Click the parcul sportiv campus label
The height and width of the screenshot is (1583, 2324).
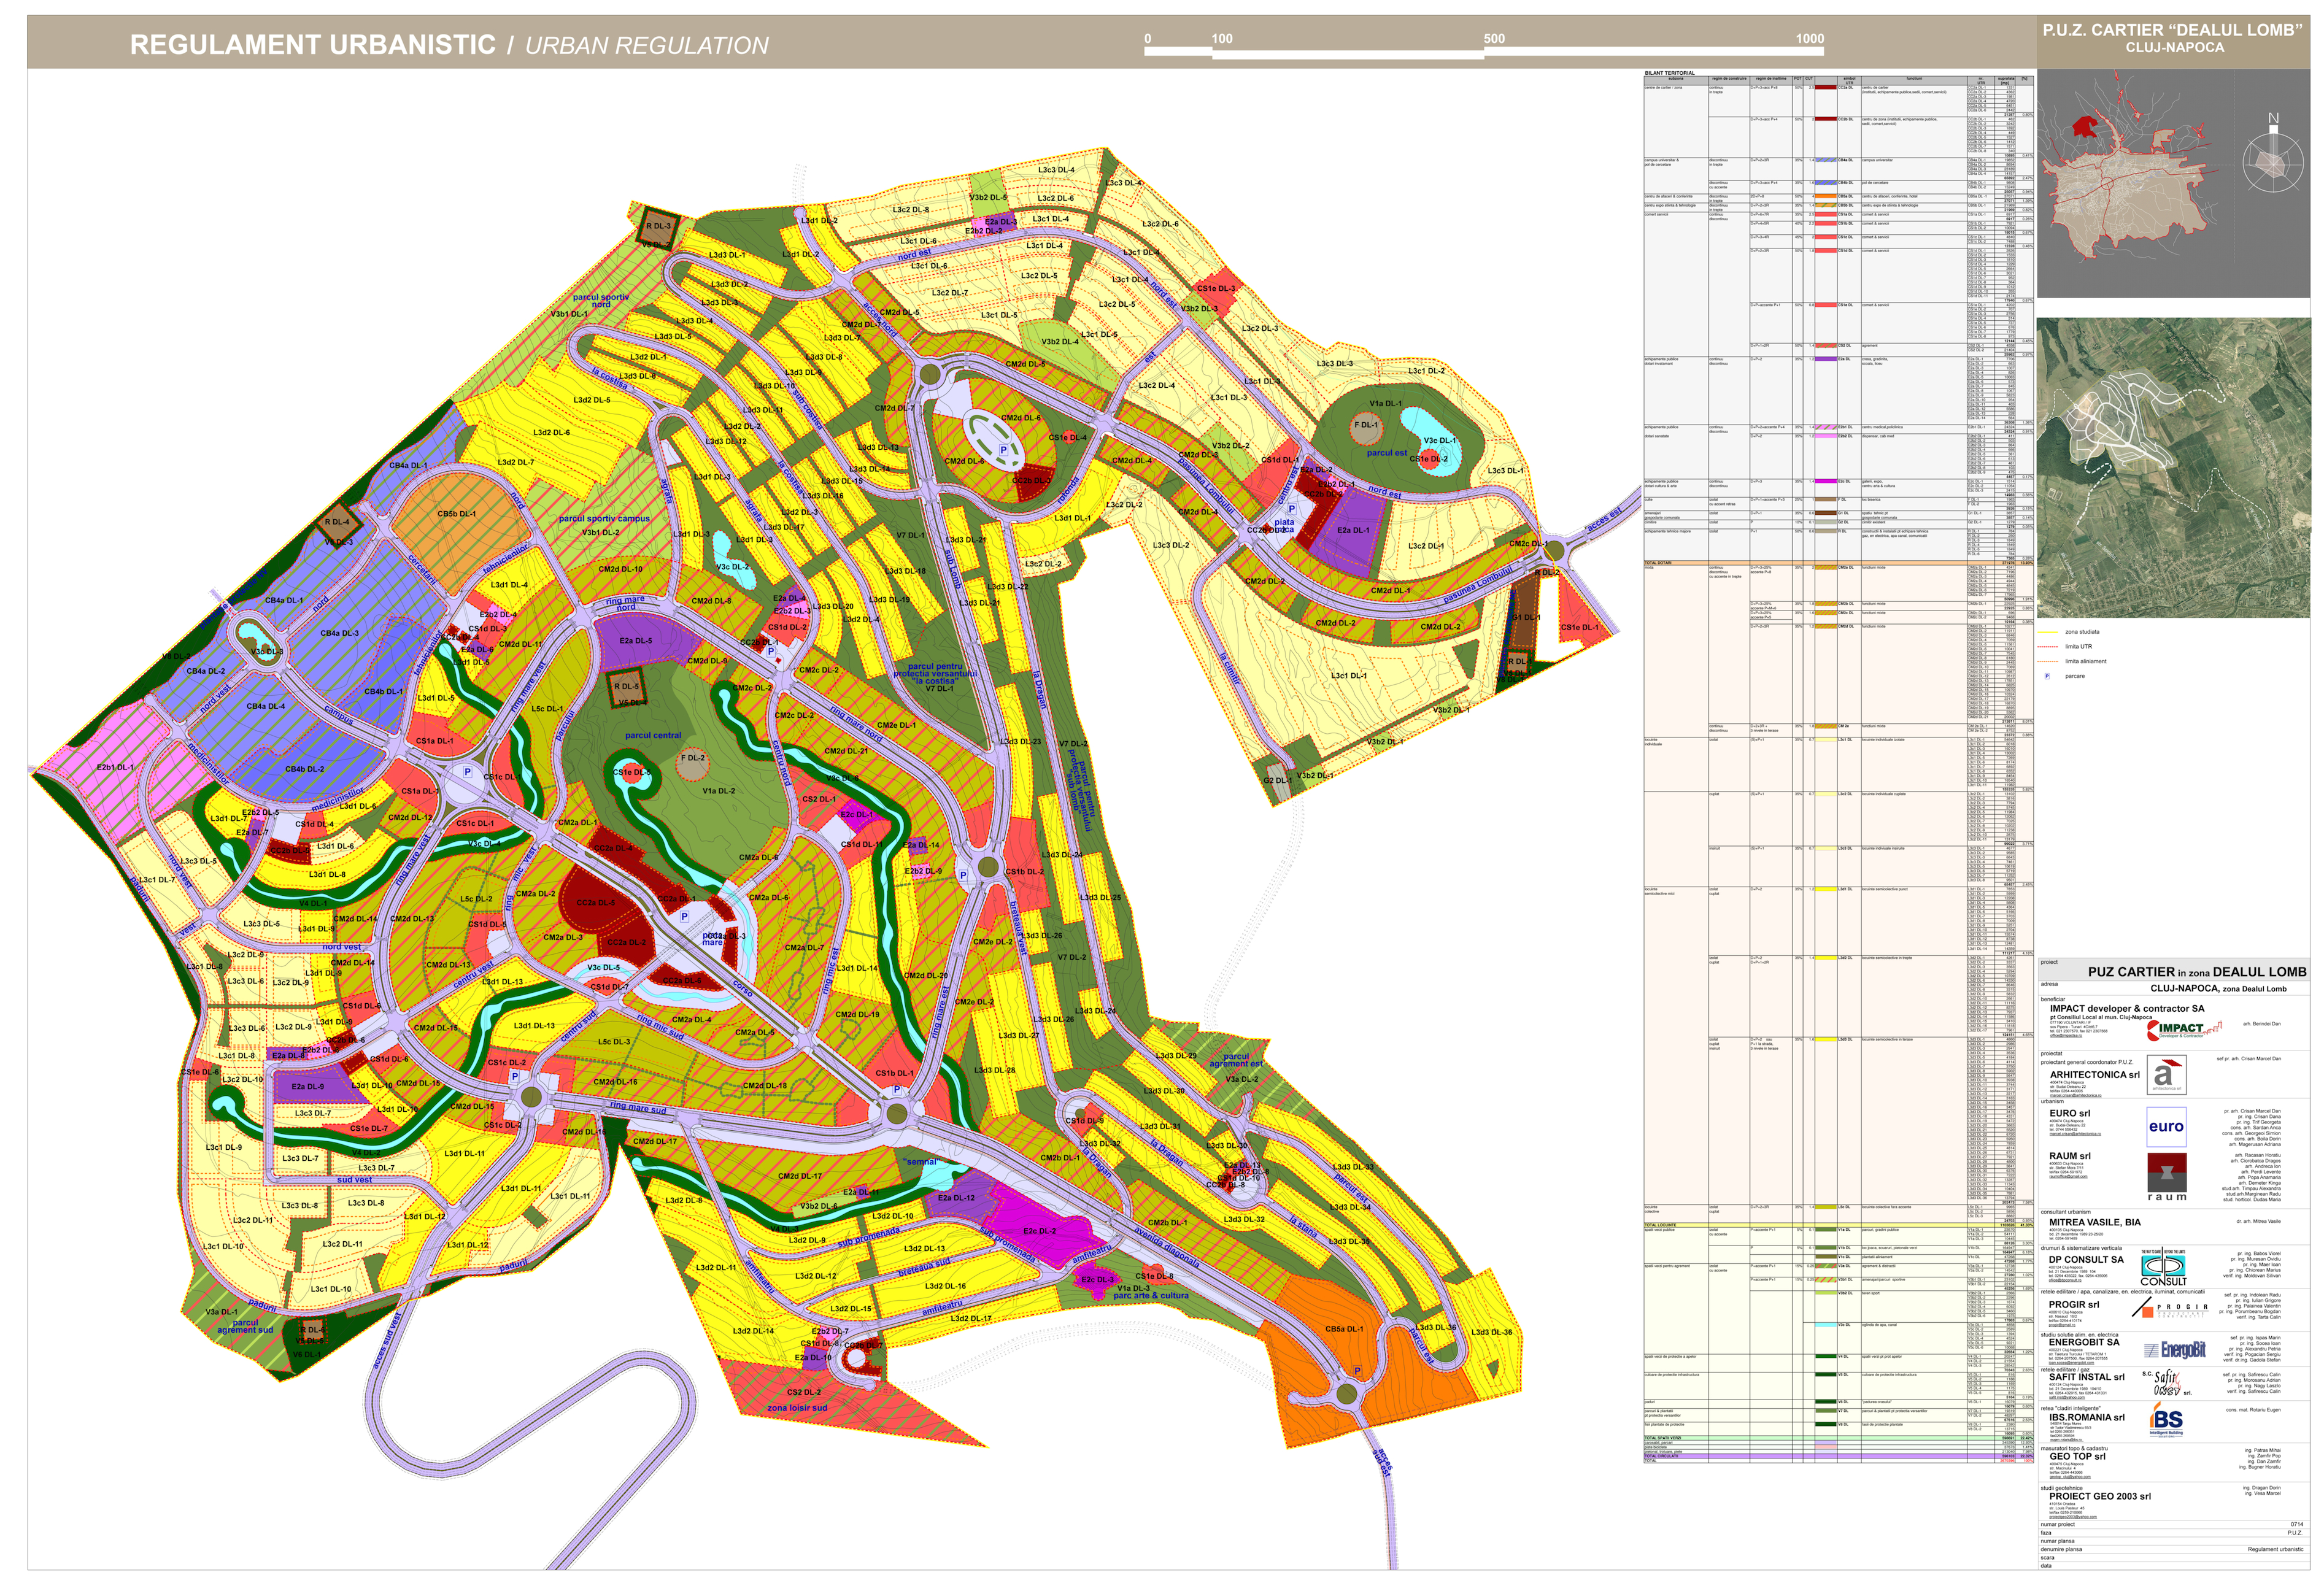pos(604,519)
